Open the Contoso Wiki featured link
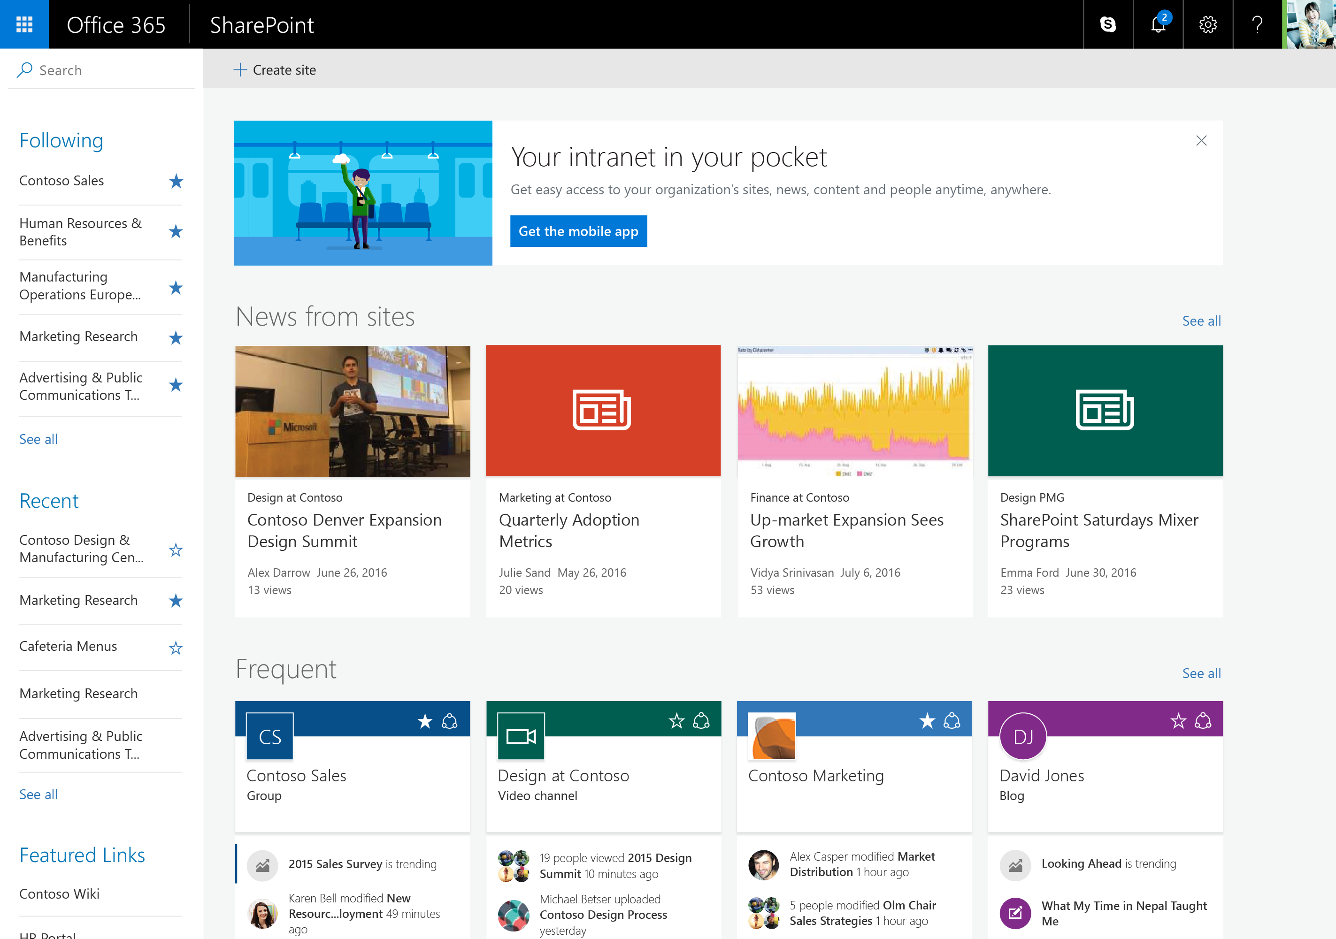1336x939 pixels. 59,893
